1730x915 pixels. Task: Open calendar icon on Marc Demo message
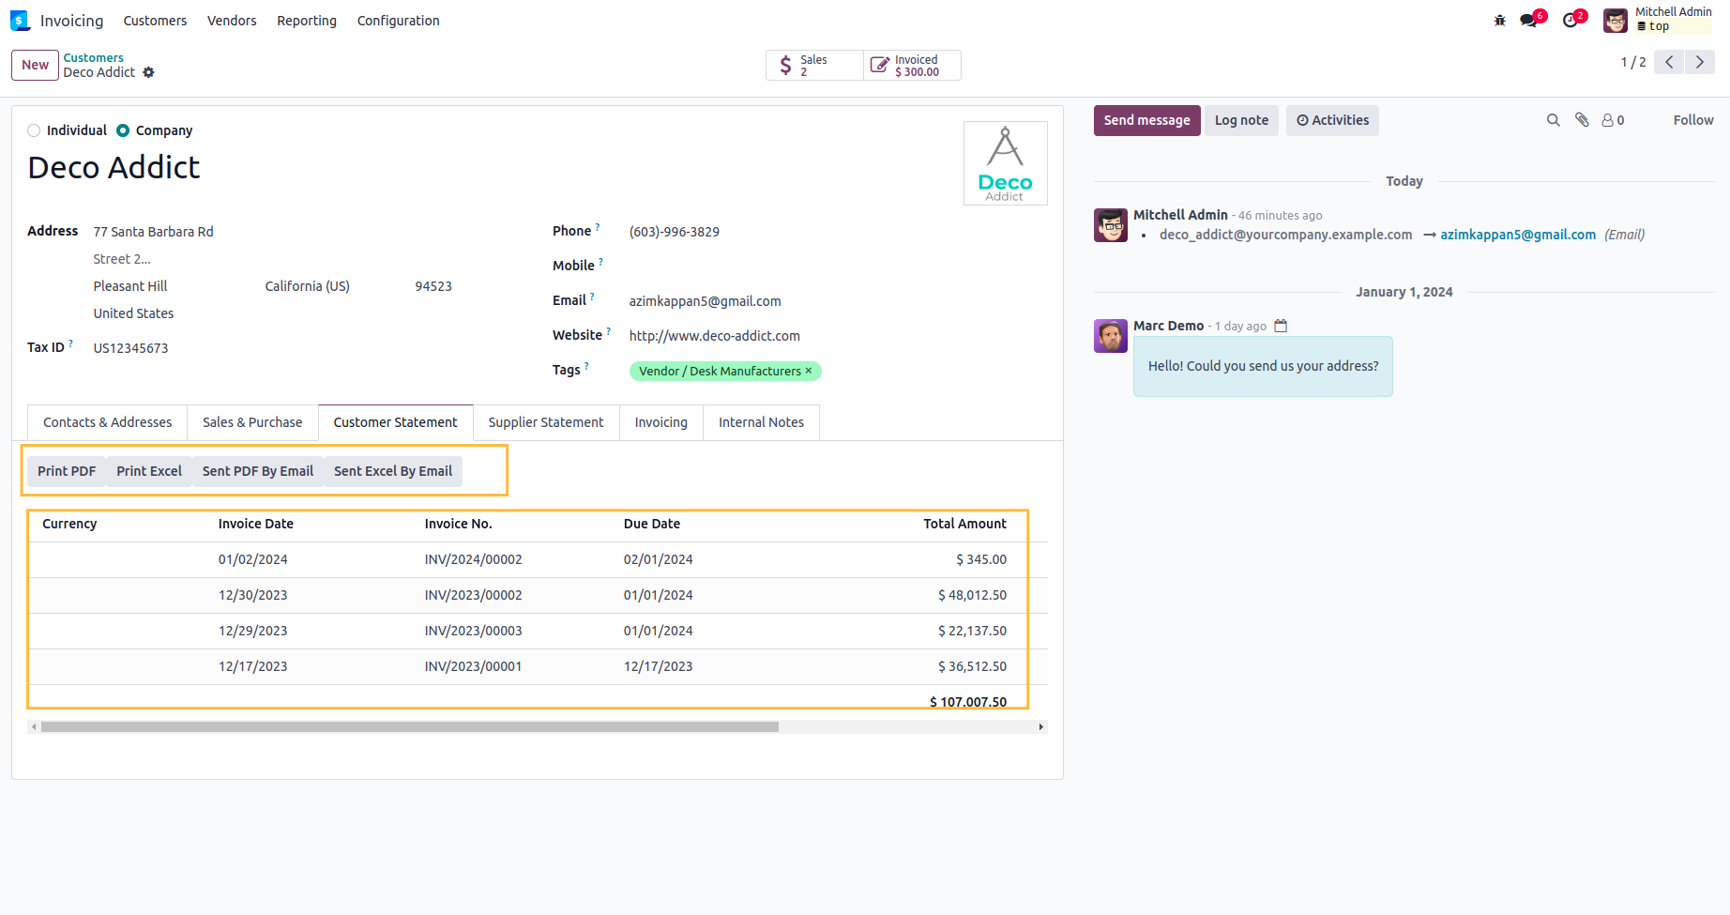tap(1281, 326)
